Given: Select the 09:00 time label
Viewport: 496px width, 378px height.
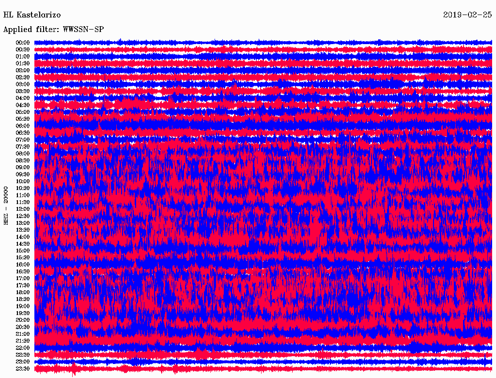Looking at the screenshot, I should (23, 168).
